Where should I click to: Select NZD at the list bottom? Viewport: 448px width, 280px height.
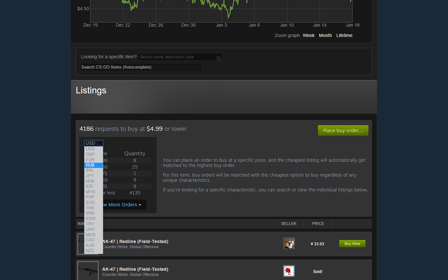[x=93, y=251]
